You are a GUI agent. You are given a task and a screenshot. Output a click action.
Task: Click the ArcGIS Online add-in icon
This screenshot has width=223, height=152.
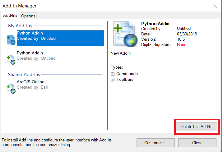tap(11, 88)
